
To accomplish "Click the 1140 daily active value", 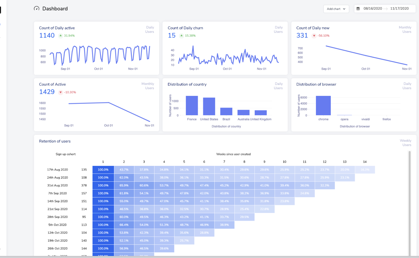I will coord(47,35).
